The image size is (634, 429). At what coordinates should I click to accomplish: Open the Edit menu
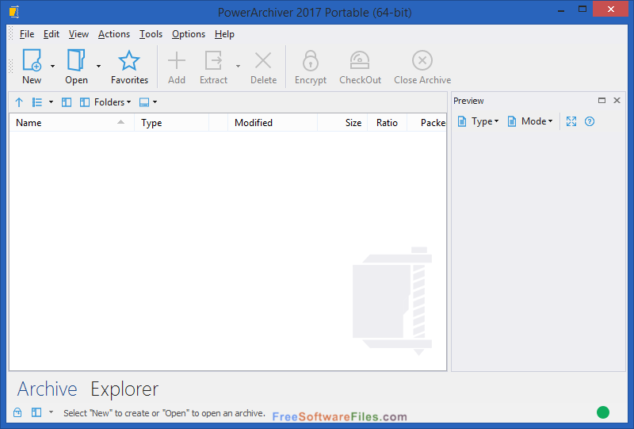pyautogui.click(x=52, y=34)
